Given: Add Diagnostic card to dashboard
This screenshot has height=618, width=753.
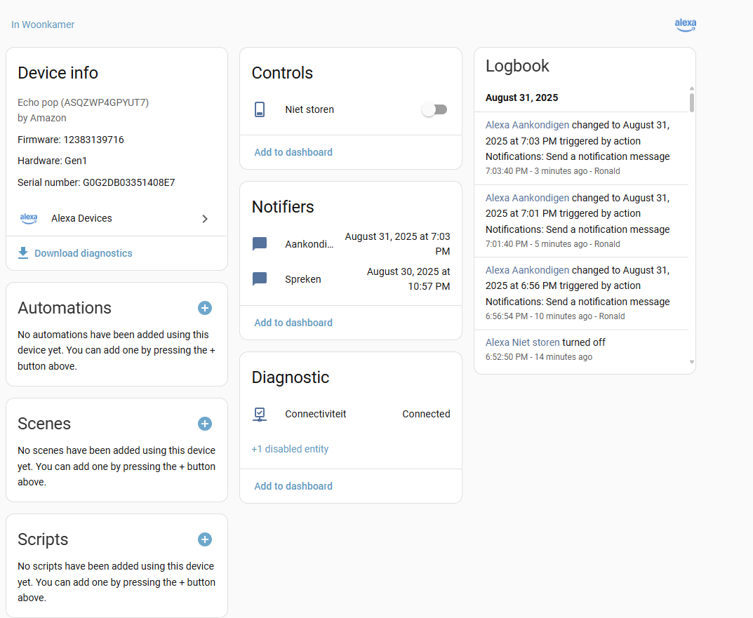Looking at the screenshot, I should coord(293,486).
